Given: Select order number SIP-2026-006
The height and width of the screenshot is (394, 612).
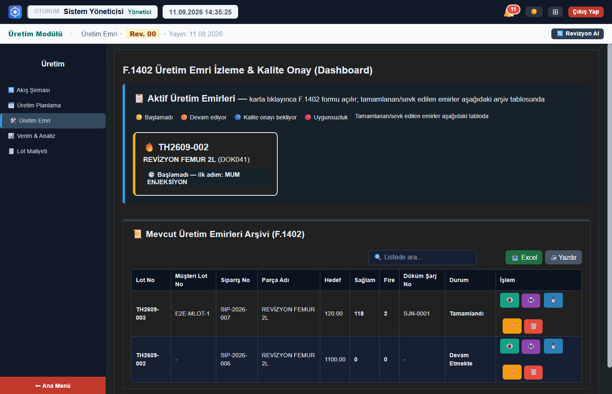Looking at the screenshot, I should pos(236,359).
